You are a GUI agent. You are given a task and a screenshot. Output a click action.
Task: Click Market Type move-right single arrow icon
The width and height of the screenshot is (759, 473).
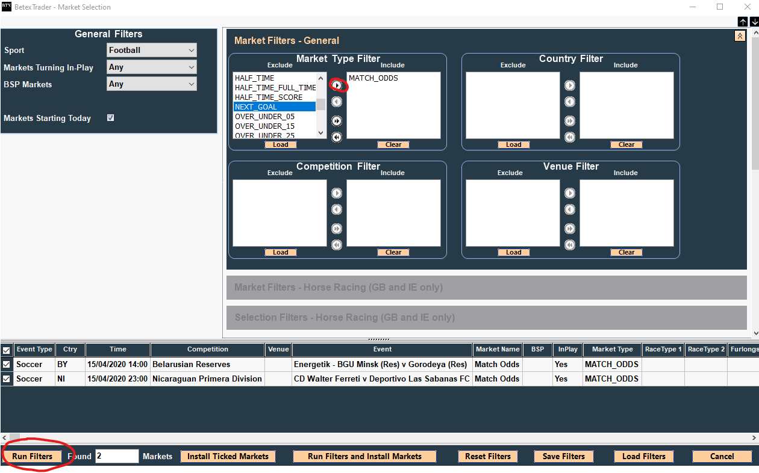[337, 85]
